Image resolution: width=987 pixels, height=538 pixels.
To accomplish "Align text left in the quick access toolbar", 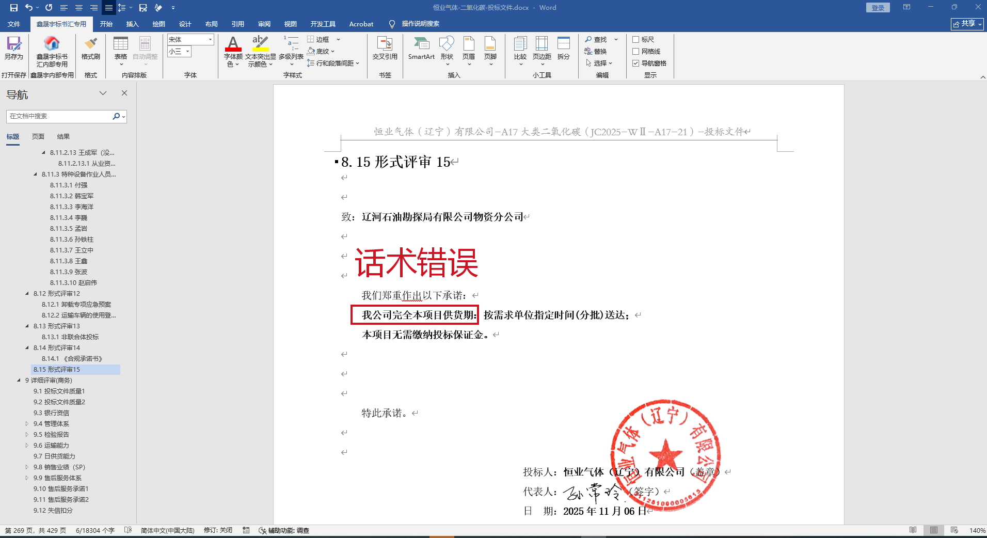I will [64, 8].
